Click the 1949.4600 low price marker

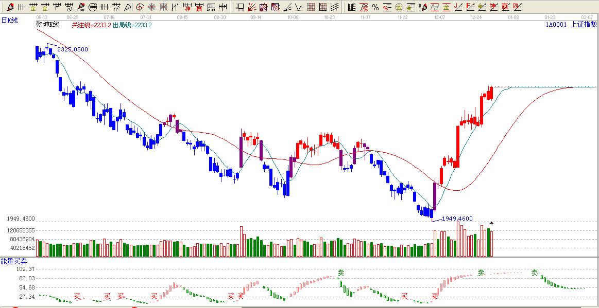(x=457, y=219)
